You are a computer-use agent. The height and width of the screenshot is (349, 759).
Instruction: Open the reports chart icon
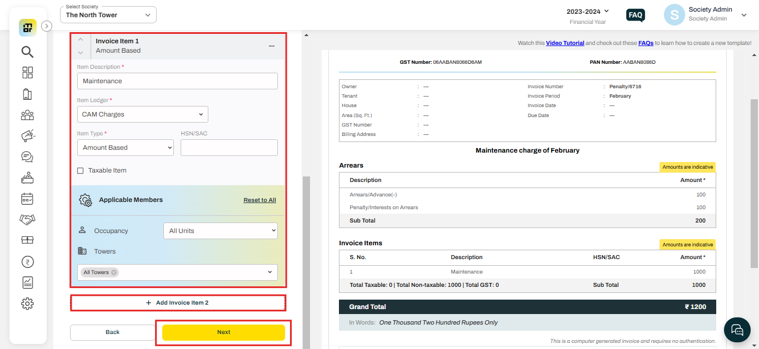click(27, 282)
